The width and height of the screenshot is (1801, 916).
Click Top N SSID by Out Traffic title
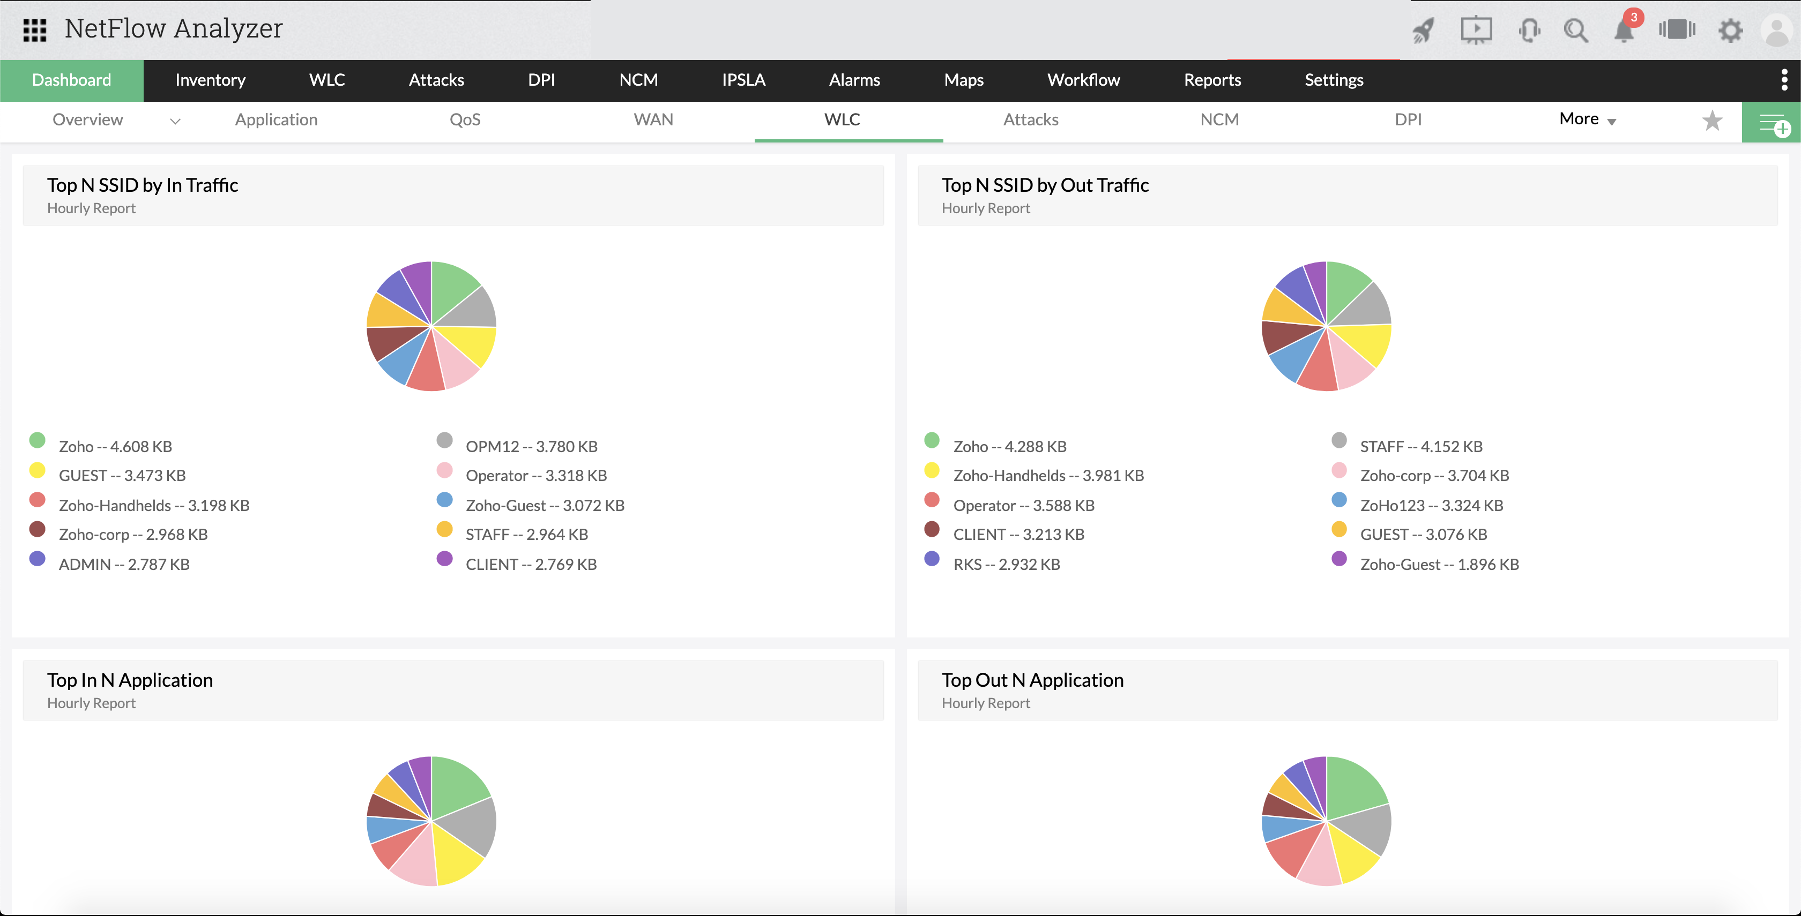(1045, 185)
